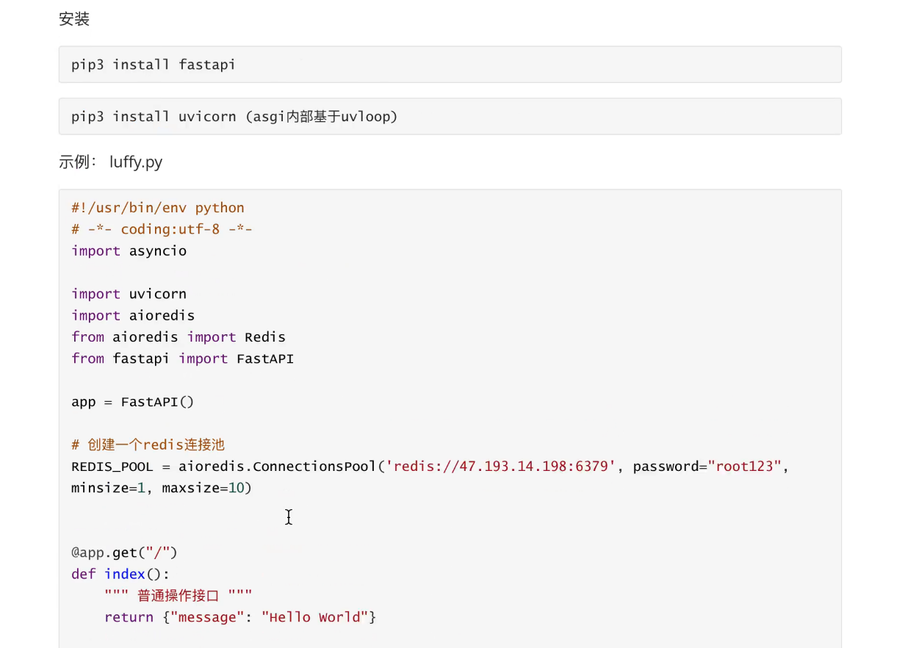Click the pip3 install uvicorn command line
The image size is (905, 648).
point(234,117)
